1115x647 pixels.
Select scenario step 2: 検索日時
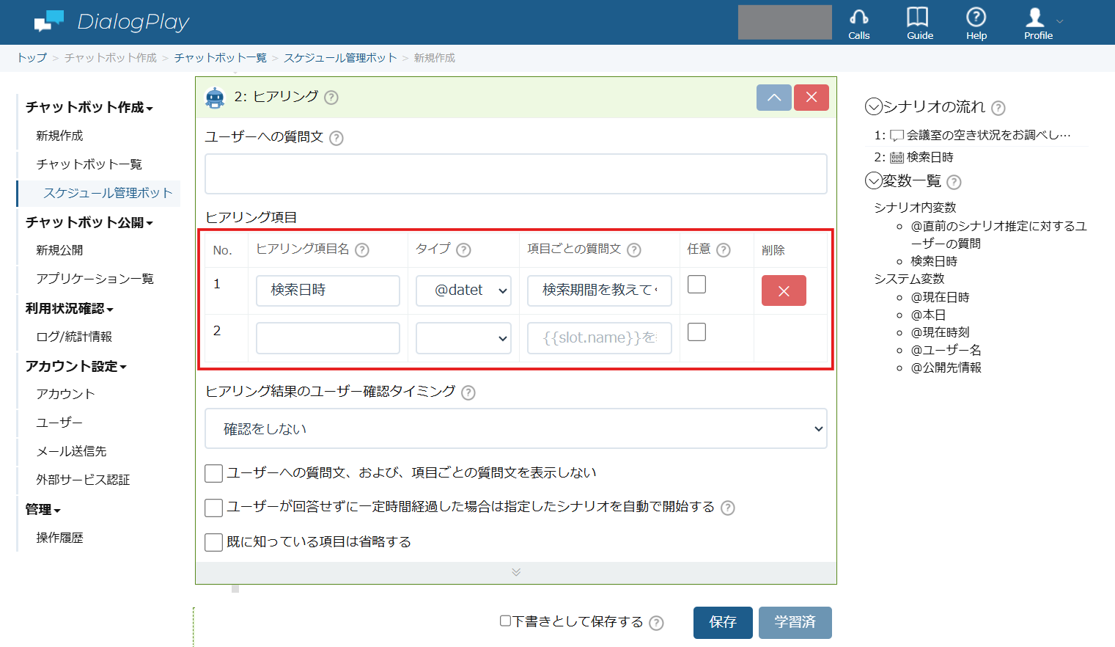pos(914,157)
